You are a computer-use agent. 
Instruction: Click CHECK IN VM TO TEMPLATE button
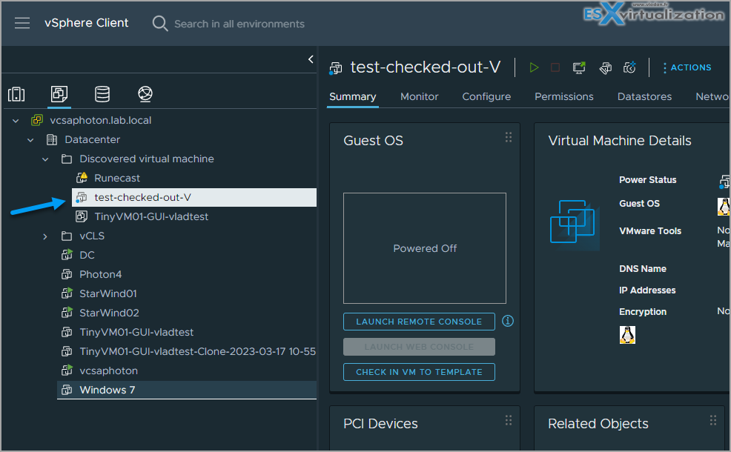(x=419, y=372)
